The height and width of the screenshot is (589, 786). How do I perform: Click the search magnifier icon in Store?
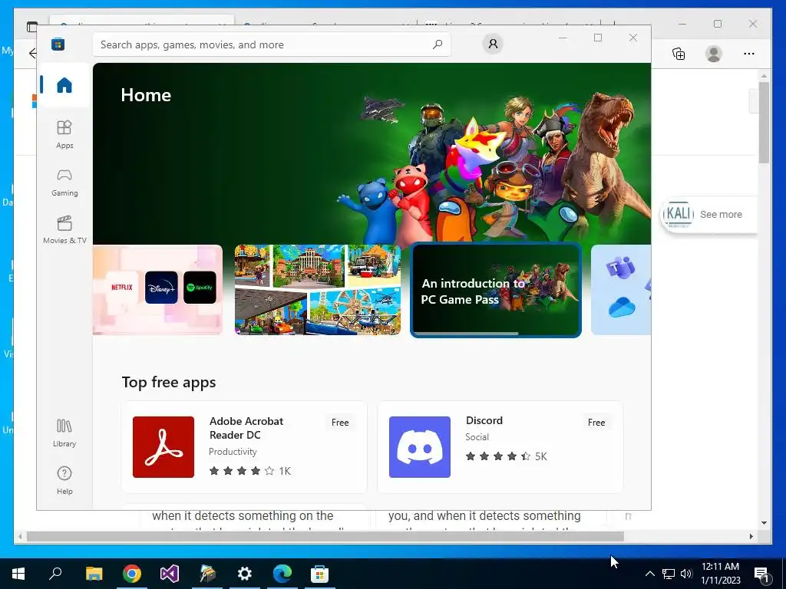coord(438,44)
